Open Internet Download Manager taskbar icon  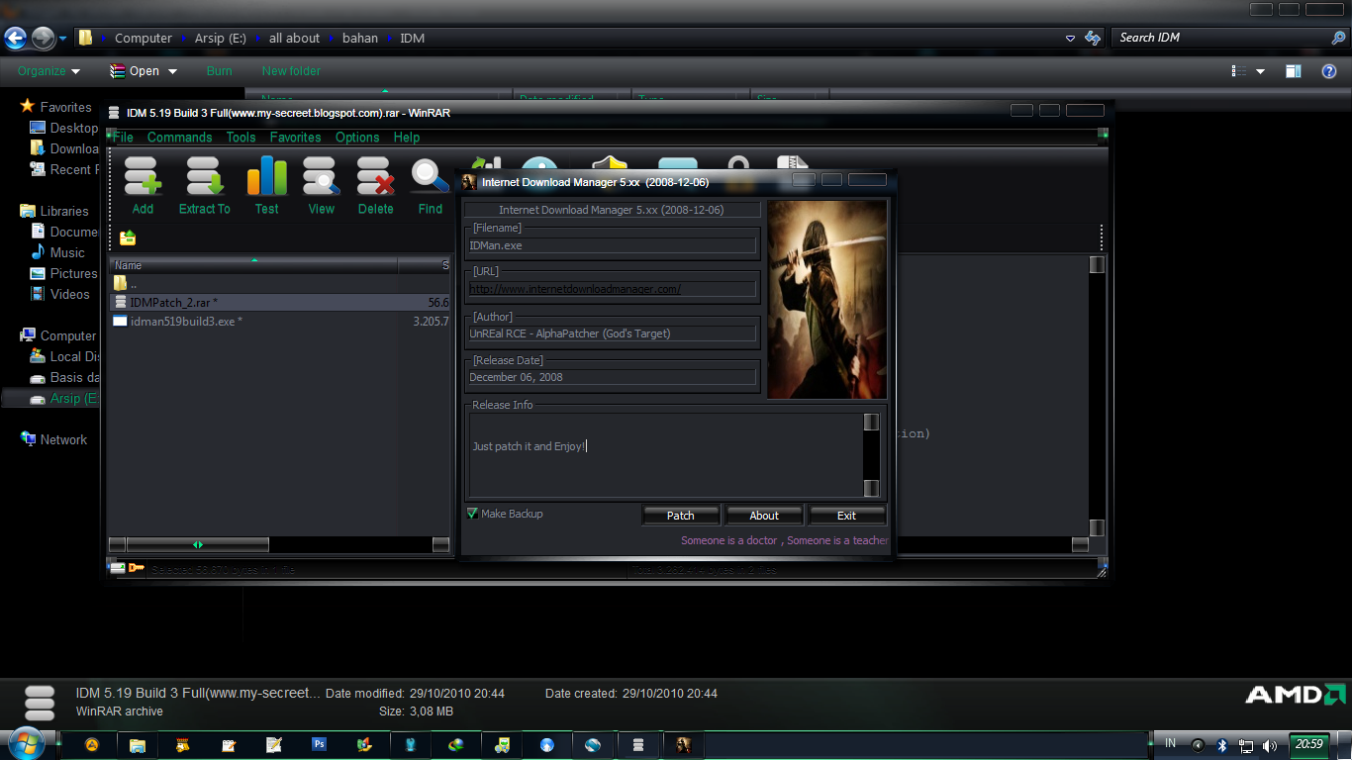(456, 744)
